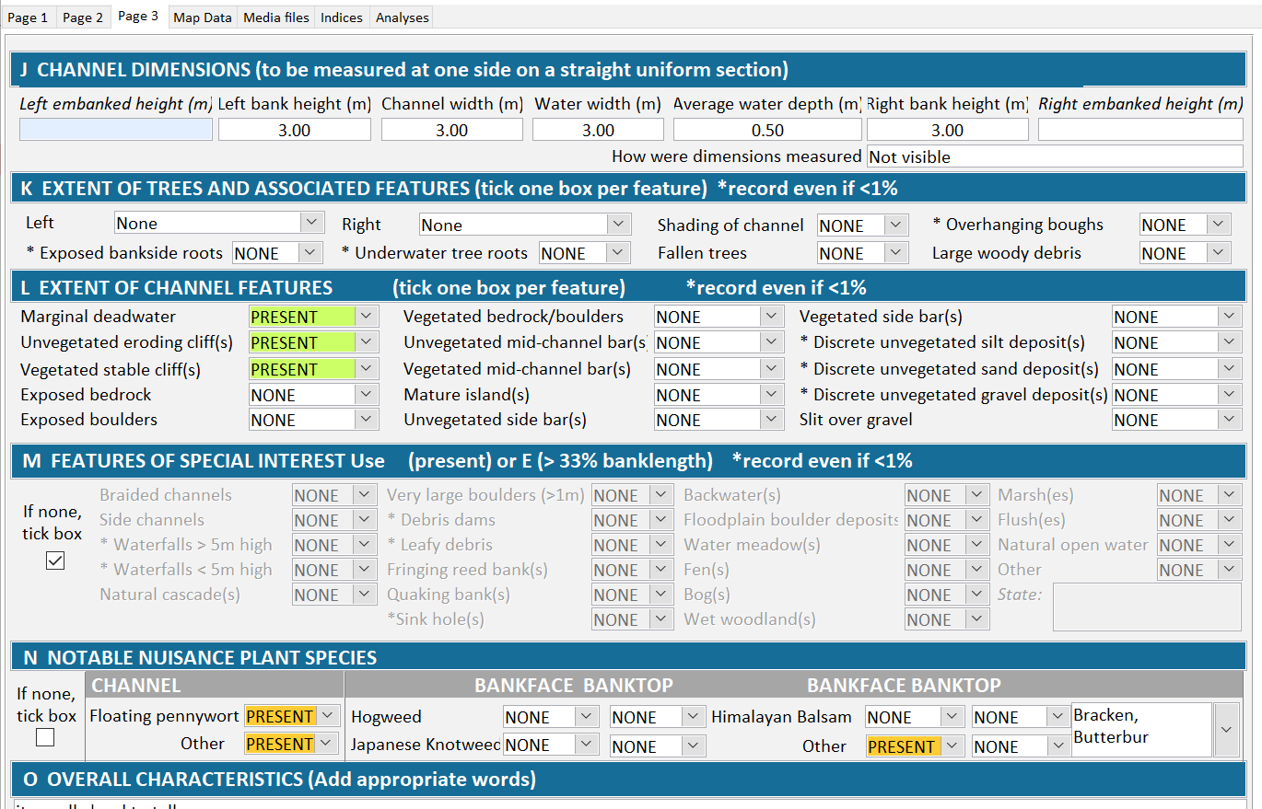The height and width of the screenshot is (809, 1262).
Task: Open the Underwater tree roots dropdown
Action: click(x=585, y=253)
